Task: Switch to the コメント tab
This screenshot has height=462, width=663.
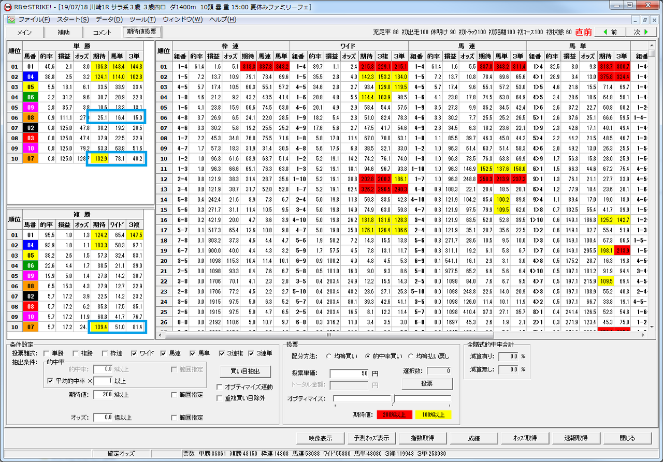Action: 102,33
